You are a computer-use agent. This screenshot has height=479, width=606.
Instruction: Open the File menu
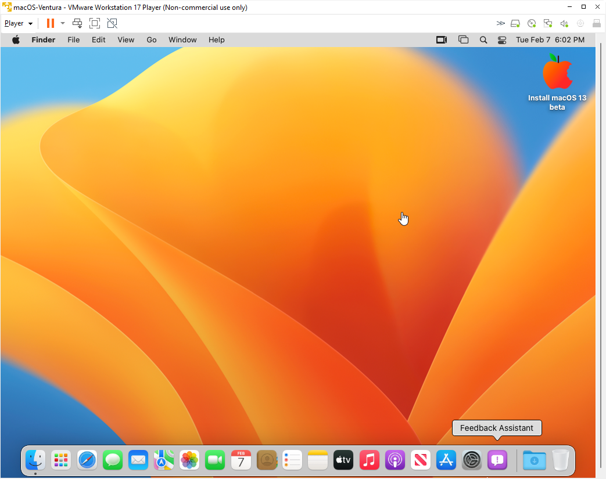(x=73, y=40)
